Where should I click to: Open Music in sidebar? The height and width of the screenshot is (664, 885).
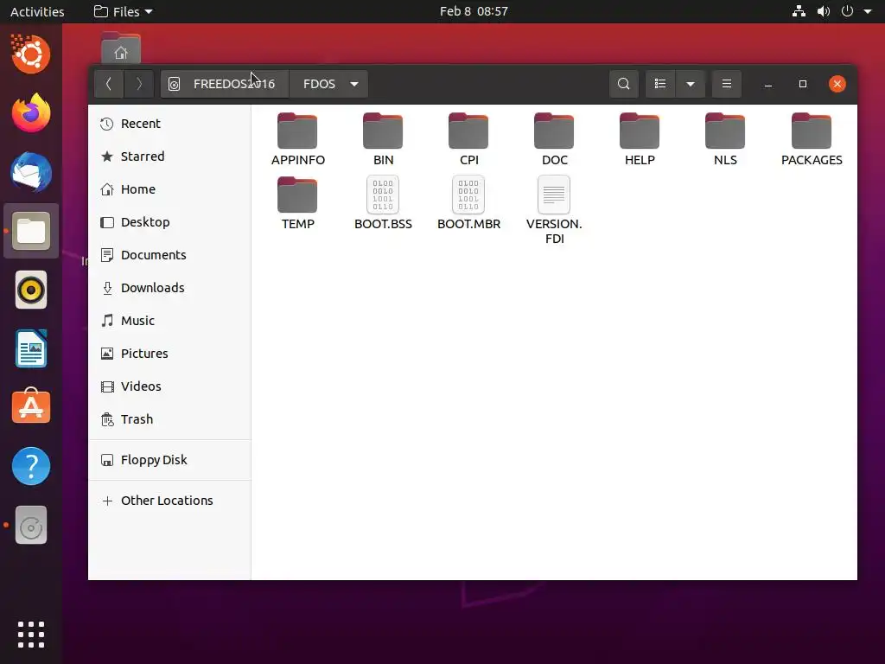click(x=169, y=321)
